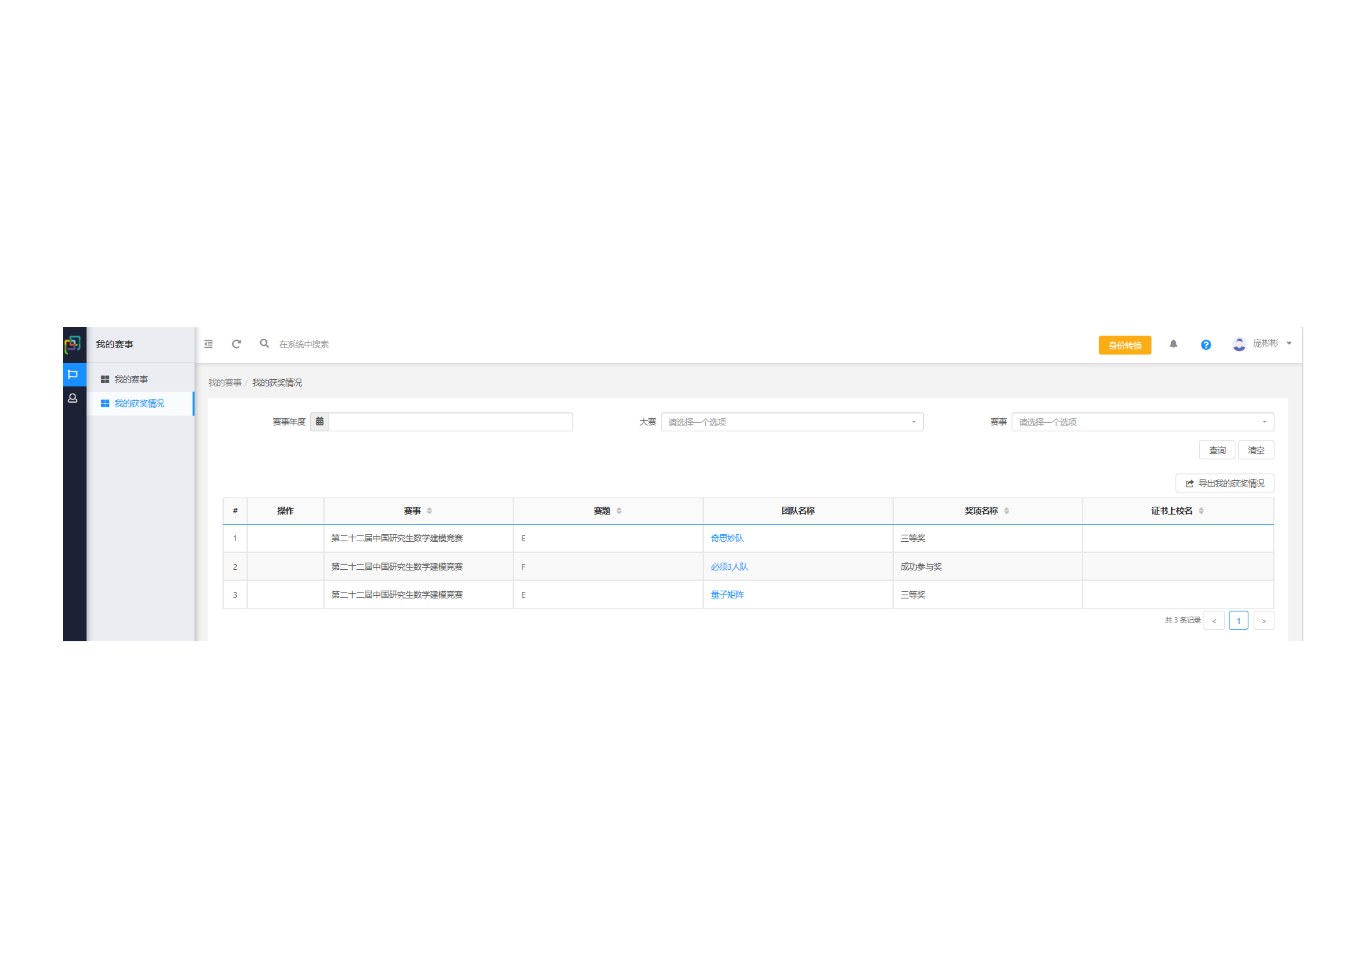Go to 我的赛事 via the breadcrumb
Image resolution: width=1369 pixels, height=968 pixels.
click(x=225, y=383)
